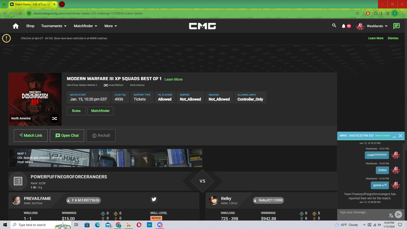Screen dimensions: 407x229
Task: View site information icon in address bar
Action: point(29,13)
